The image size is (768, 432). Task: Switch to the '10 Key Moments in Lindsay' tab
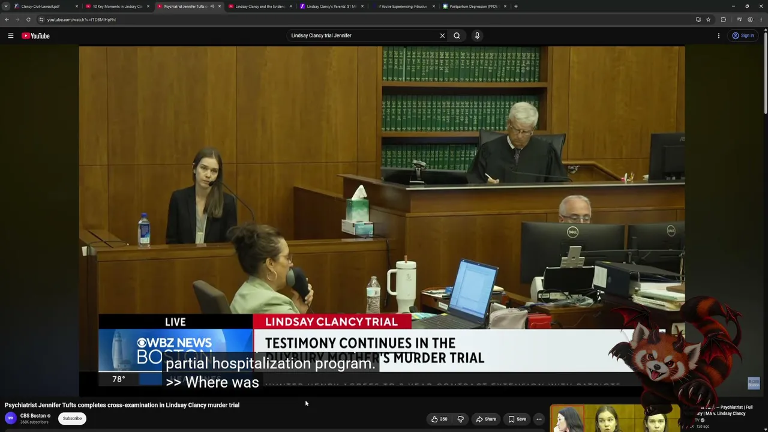click(x=117, y=7)
